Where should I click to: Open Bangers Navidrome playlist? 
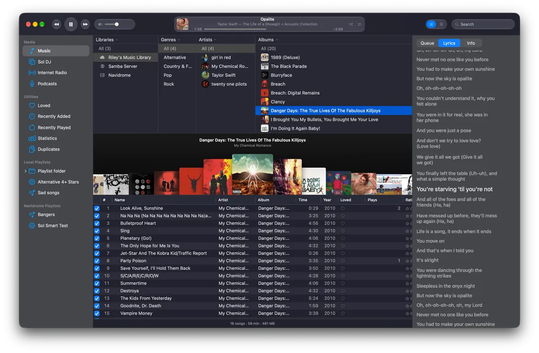pyautogui.click(x=56, y=215)
